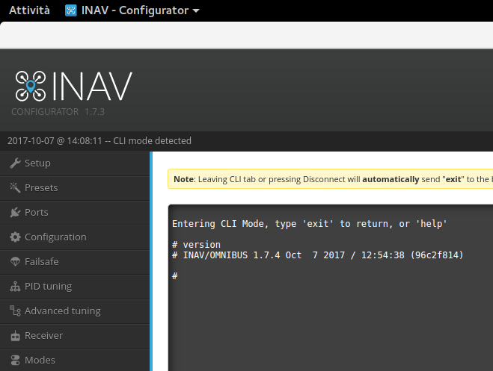Click the Modes switch icon
The image size is (493, 371).
tap(15, 360)
